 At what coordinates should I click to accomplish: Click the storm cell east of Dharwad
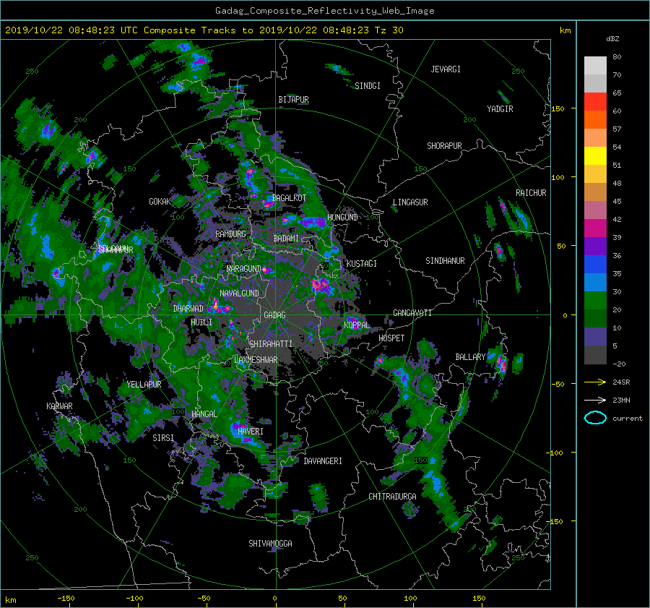point(219,307)
